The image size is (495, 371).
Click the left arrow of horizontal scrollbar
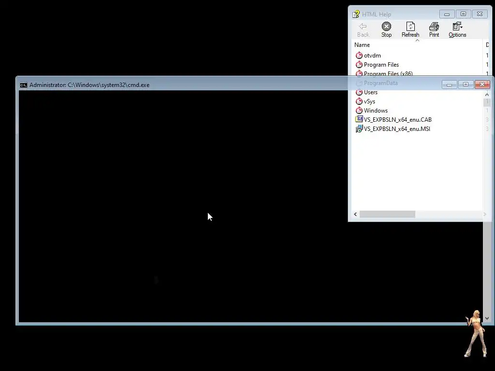coord(355,214)
